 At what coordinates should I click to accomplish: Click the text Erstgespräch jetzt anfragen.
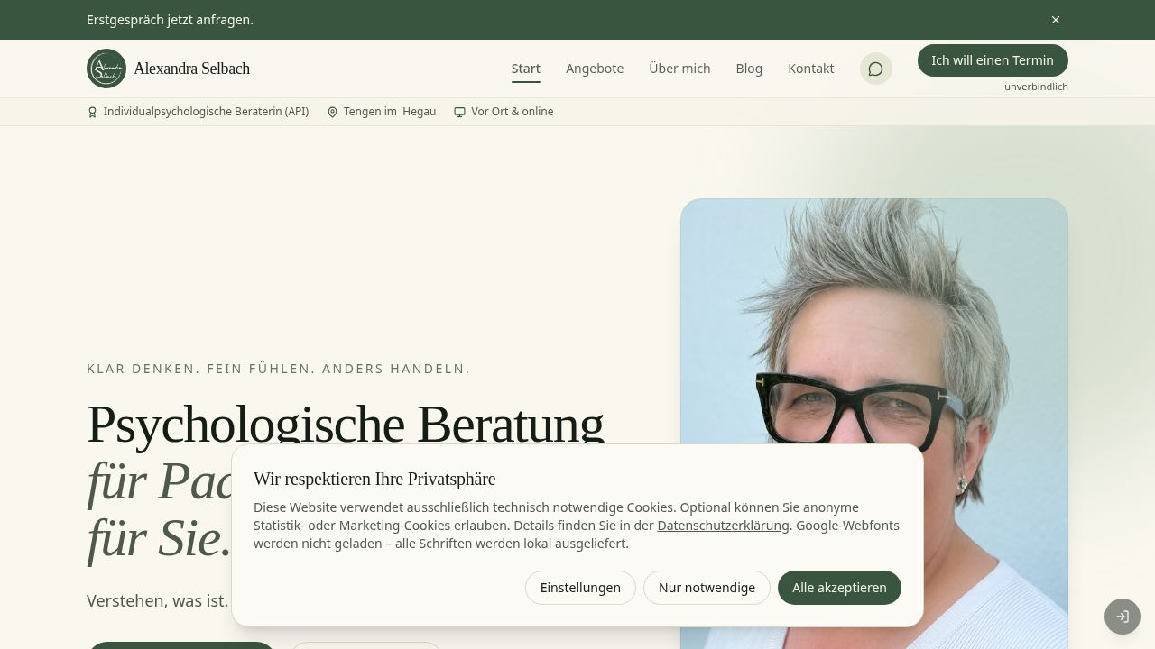pos(170,20)
